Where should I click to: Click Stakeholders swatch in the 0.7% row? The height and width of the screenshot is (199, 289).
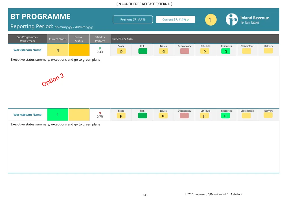click(246, 116)
